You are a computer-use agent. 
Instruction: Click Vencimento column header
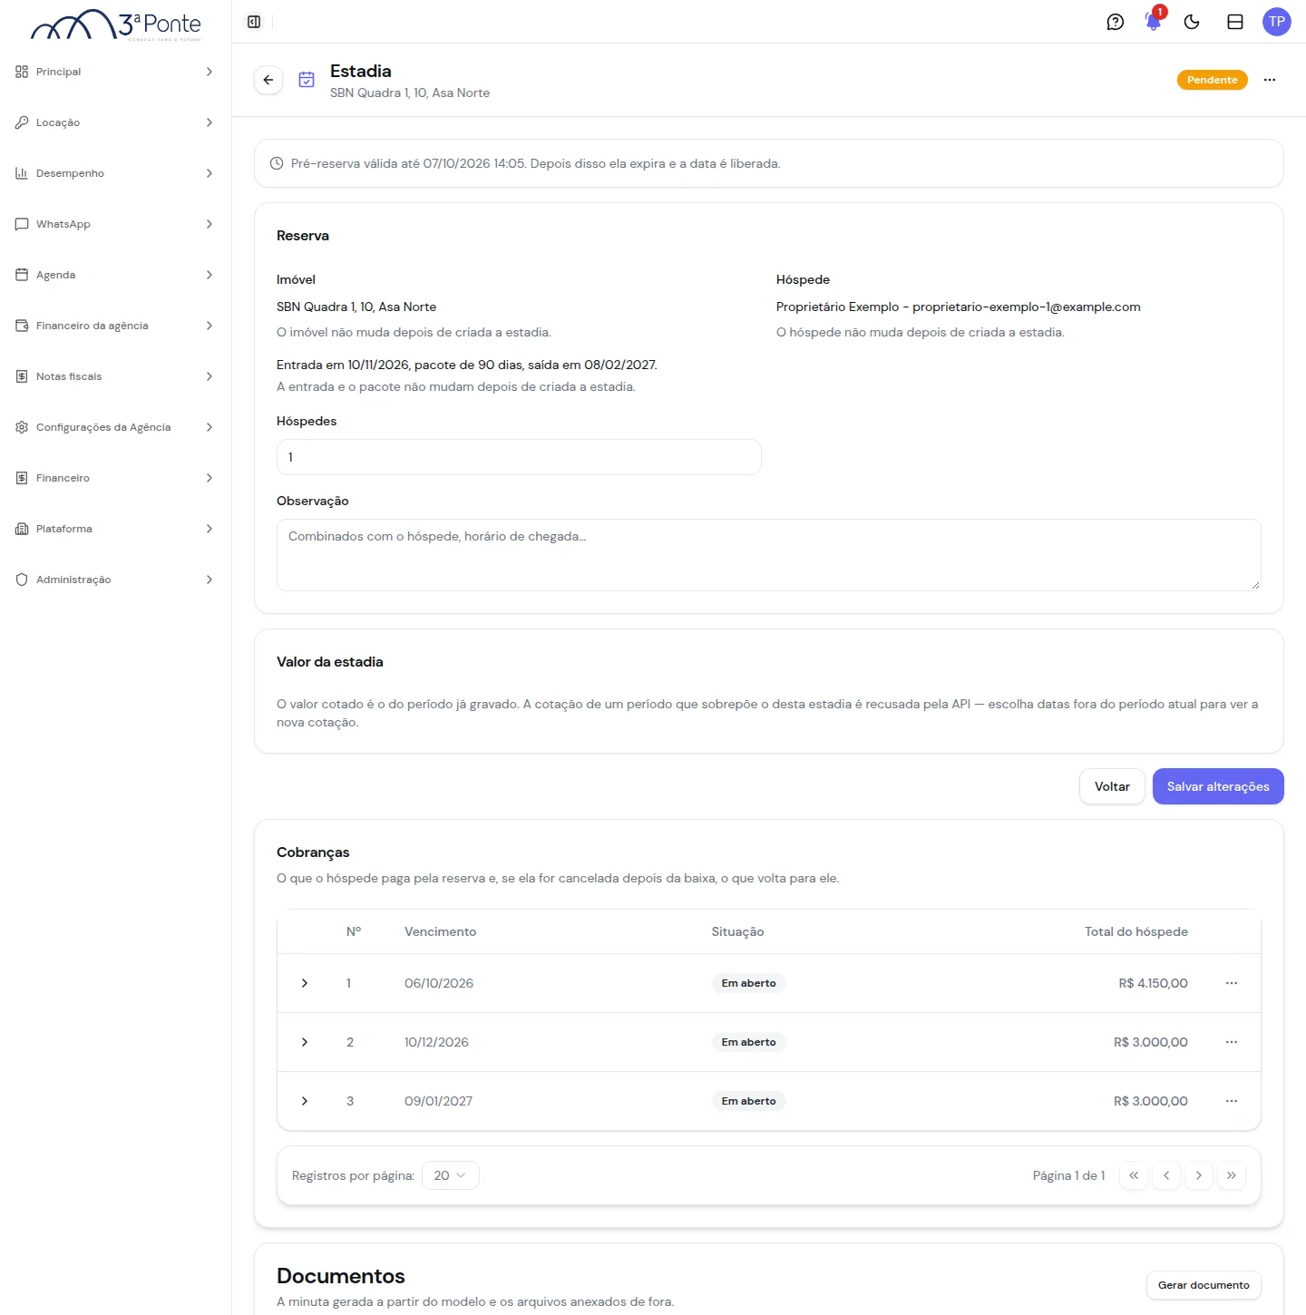(x=440, y=931)
